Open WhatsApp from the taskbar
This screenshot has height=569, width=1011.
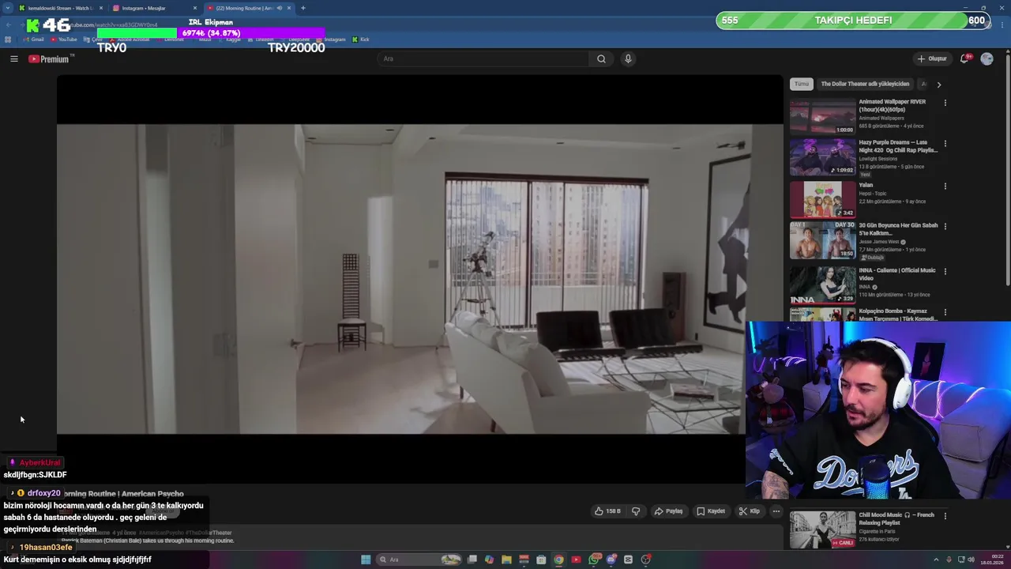(x=594, y=560)
